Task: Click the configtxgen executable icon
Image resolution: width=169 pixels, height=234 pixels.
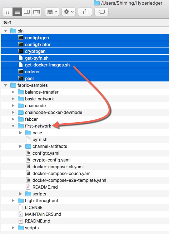Action: coord(21,38)
